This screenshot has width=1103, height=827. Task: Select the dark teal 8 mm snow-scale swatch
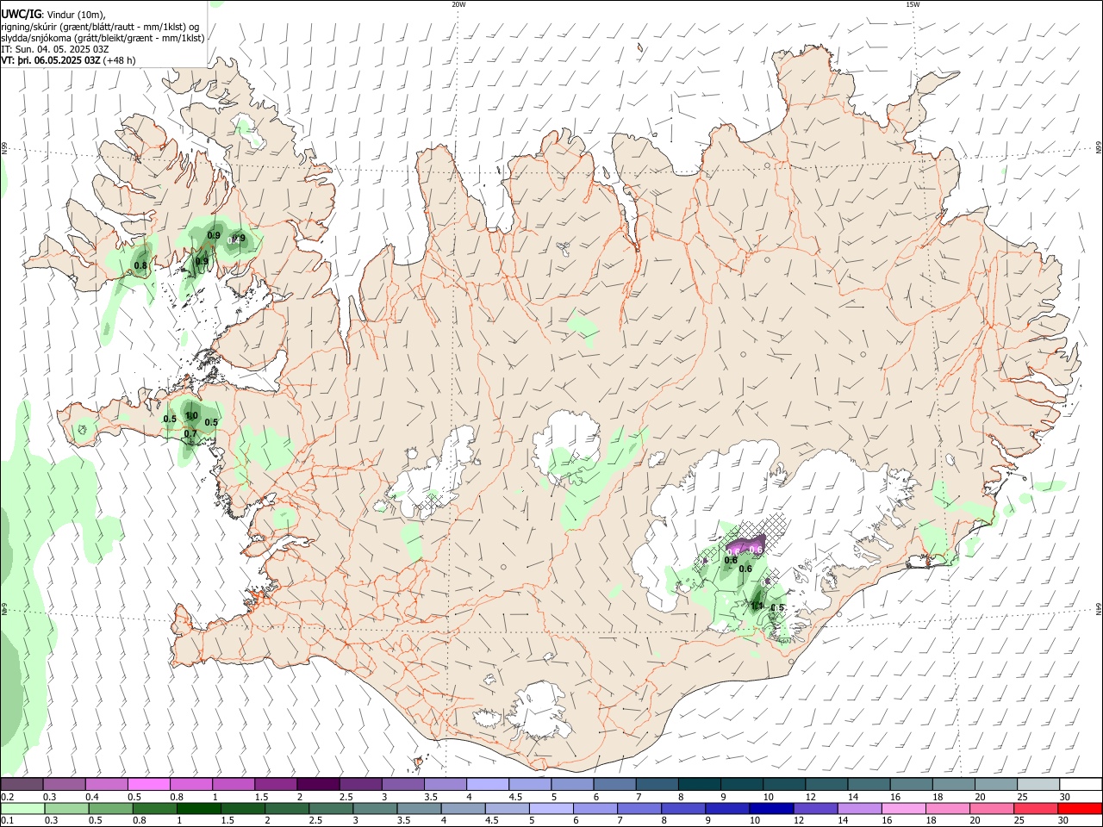pyautogui.click(x=700, y=784)
